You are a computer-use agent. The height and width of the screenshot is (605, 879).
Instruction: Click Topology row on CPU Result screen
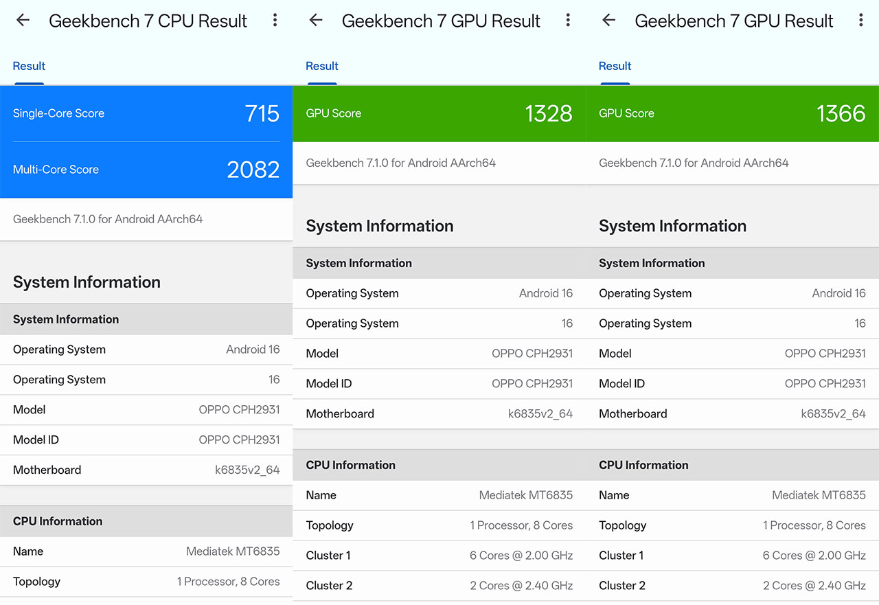tap(146, 582)
